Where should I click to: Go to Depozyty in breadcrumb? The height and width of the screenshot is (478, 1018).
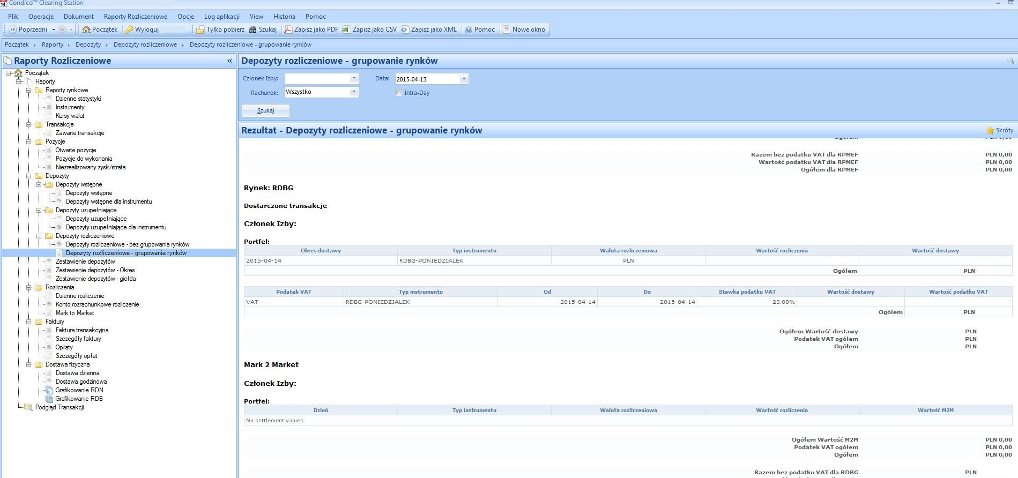(x=88, y=44)
